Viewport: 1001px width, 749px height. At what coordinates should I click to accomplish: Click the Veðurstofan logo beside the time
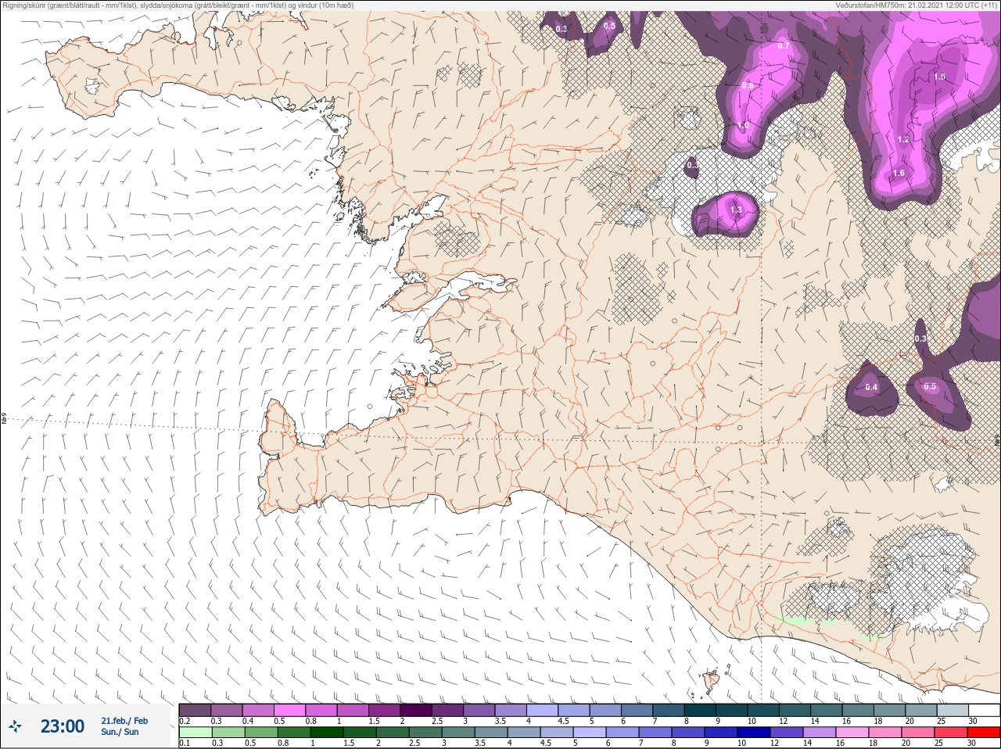click(16, 726)
